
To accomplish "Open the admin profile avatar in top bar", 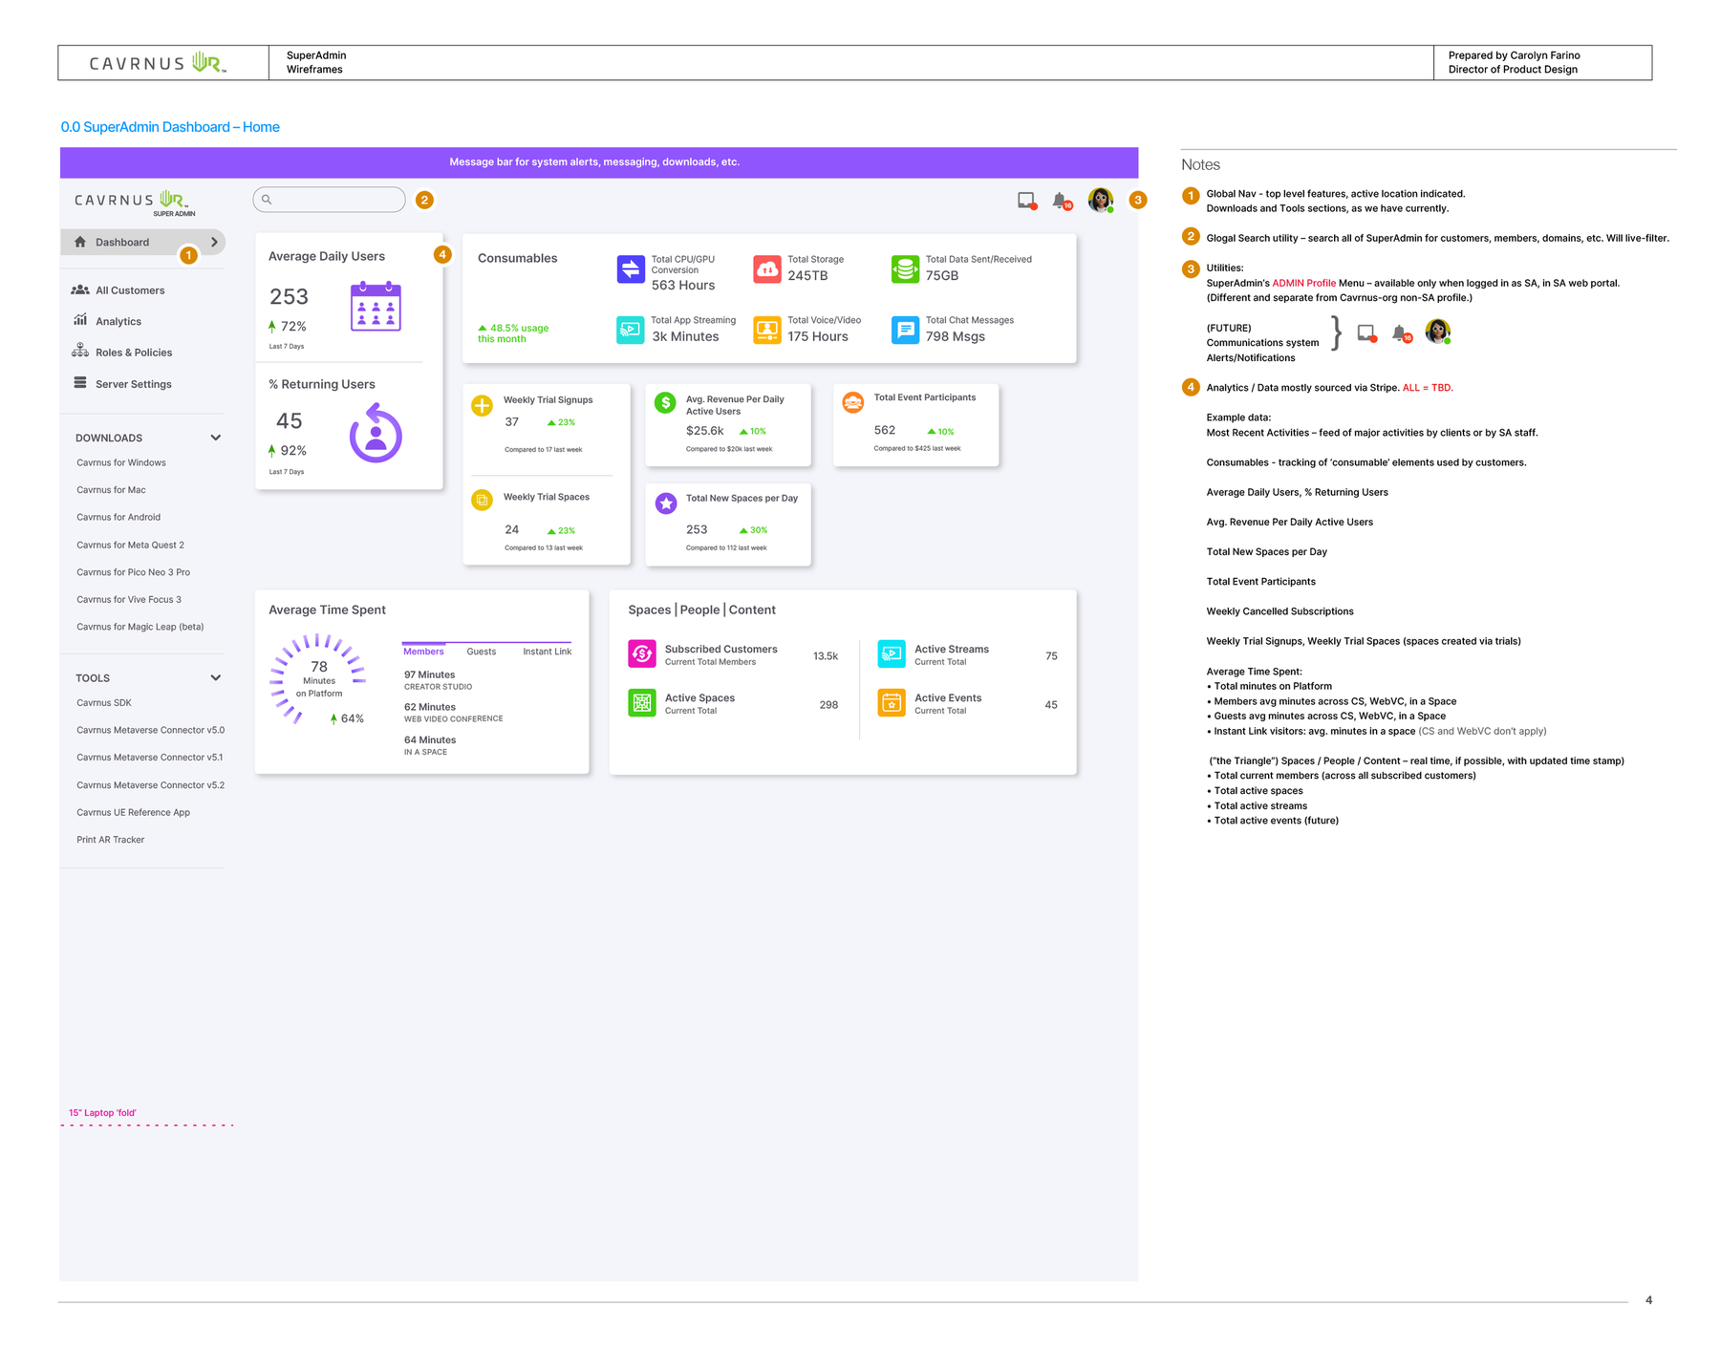I will (1101, 200).
